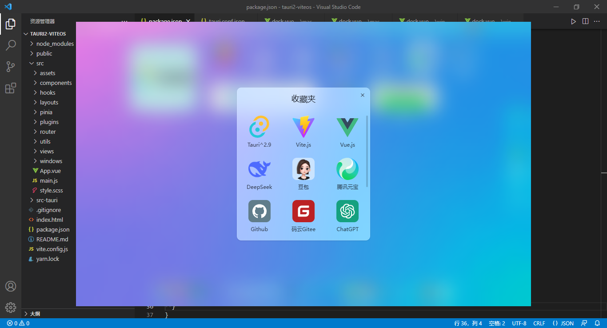Open the Extensions view
This screenshot has height=328, width=607.
pyautogui.click(x=11, y=88)
